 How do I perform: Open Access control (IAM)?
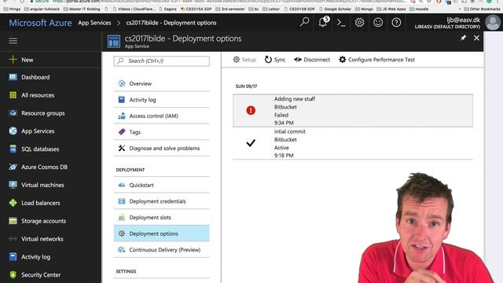tap(162, 116)
